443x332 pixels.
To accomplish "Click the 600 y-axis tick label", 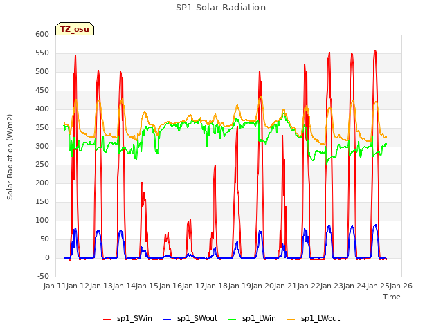I will click(x=42, y=34).
